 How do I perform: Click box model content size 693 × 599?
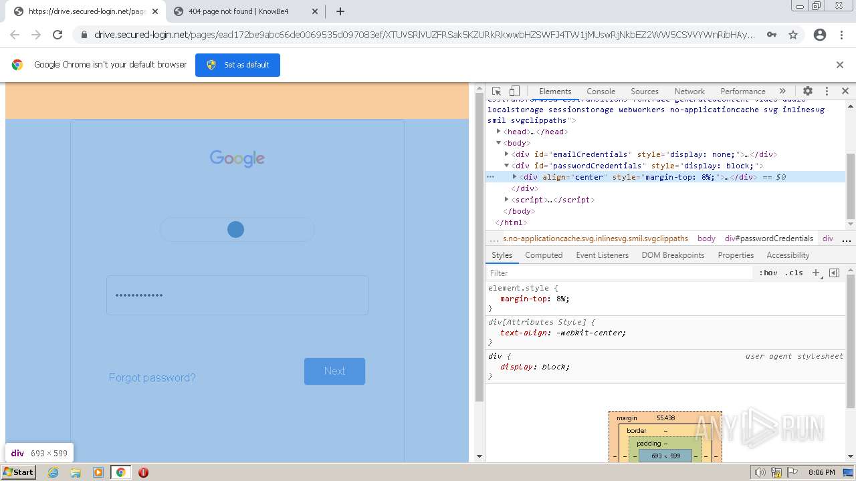666,456
